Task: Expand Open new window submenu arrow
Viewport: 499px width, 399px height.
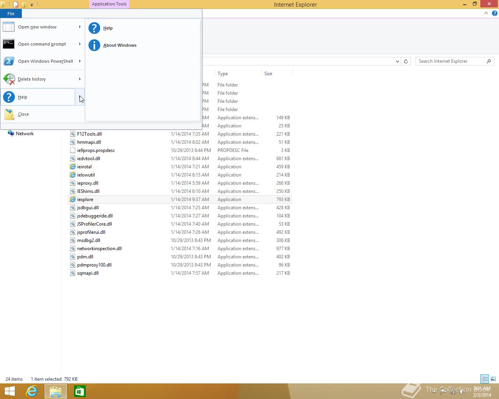Action: pos(80,27)
